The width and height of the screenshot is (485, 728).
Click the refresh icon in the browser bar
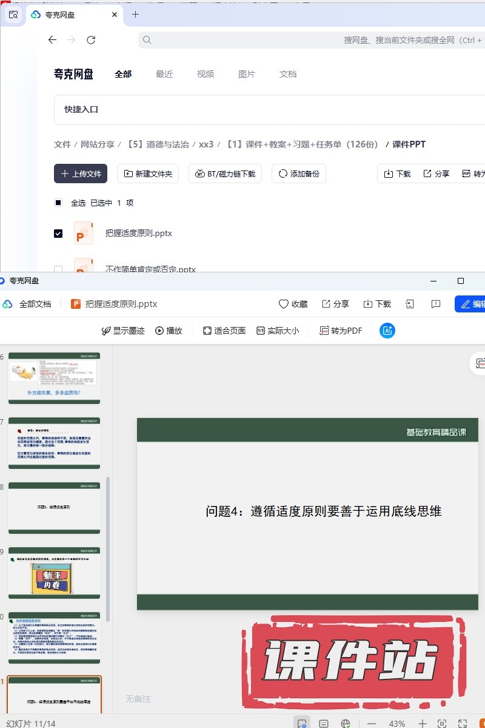pos(91,40)
